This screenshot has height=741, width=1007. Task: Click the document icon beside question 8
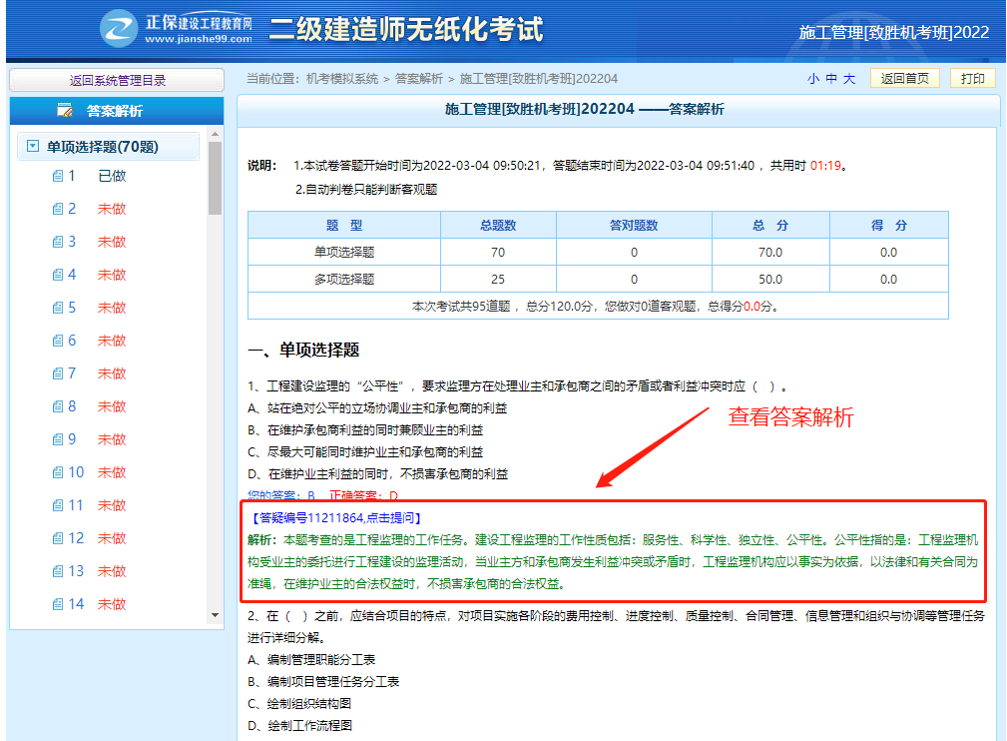58,406
